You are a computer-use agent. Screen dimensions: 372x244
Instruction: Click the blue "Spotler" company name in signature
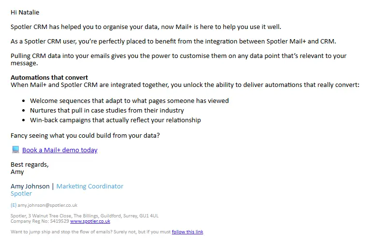click(21, 194)
